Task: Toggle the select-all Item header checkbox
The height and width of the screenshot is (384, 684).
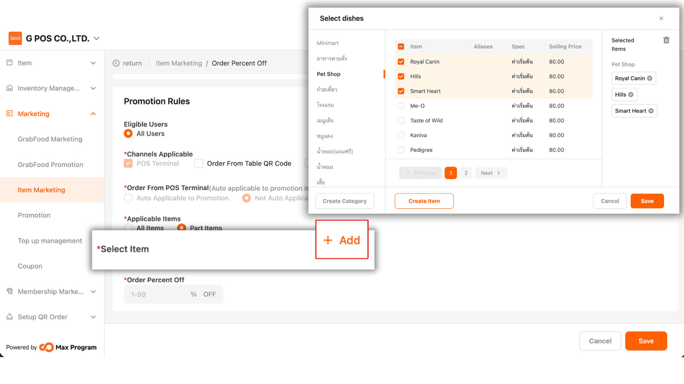Action: 401,47
